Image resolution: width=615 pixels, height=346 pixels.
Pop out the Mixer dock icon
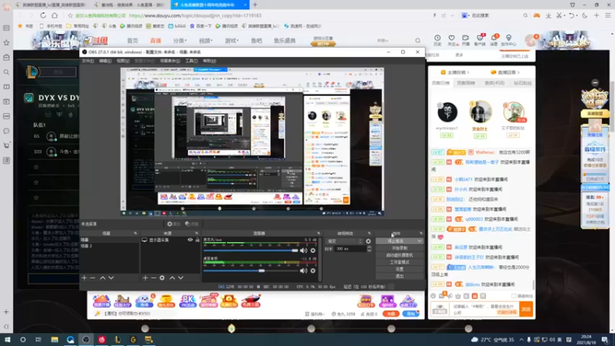pyautogui.click(x=318, y=233)
